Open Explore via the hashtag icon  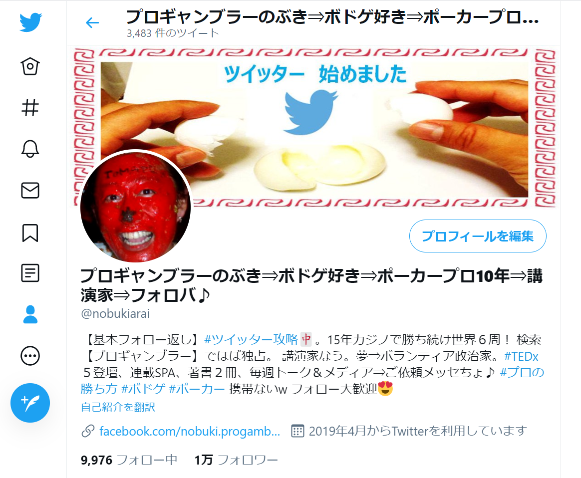30,108
